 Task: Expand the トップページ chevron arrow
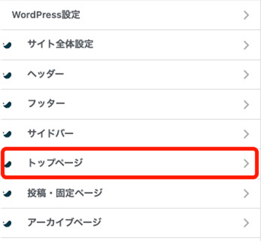[x=247, y=164]
